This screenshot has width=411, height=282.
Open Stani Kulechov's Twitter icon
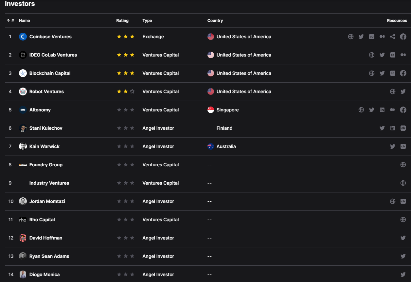[382, 128]
